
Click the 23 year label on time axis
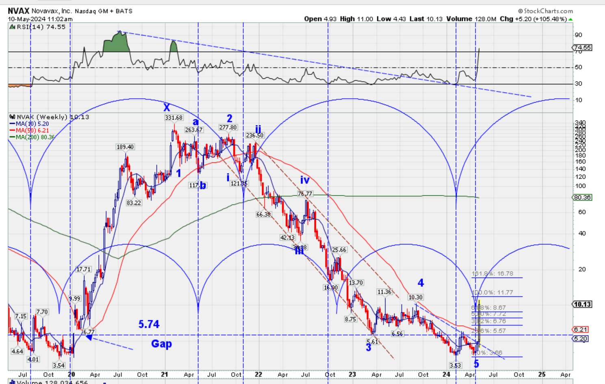[352, 374]
